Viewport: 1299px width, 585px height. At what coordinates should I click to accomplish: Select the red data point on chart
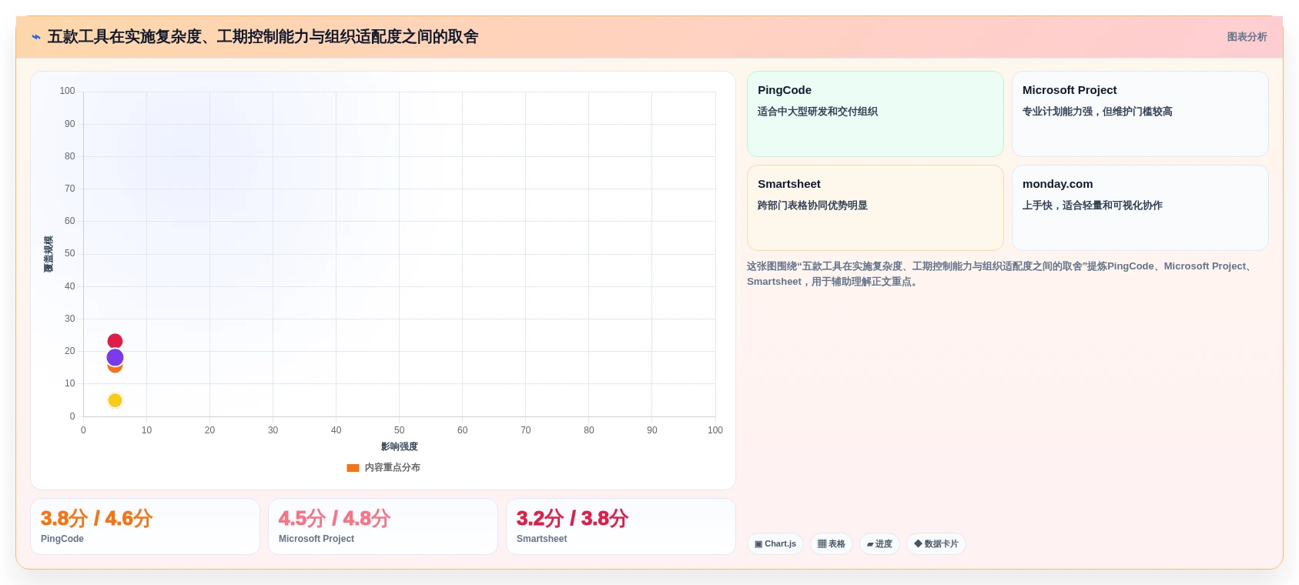(115, 341)
